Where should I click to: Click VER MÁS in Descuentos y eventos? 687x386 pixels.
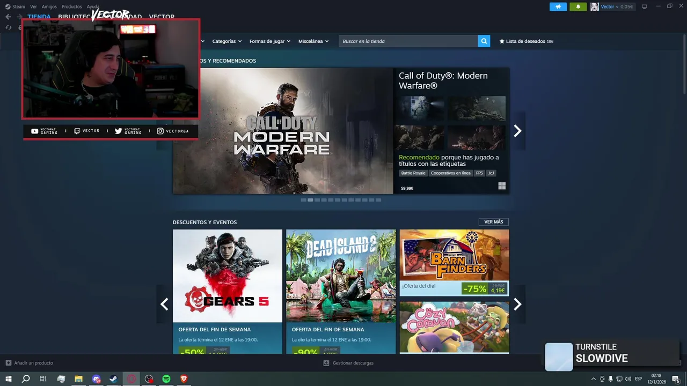click(494, 222)
